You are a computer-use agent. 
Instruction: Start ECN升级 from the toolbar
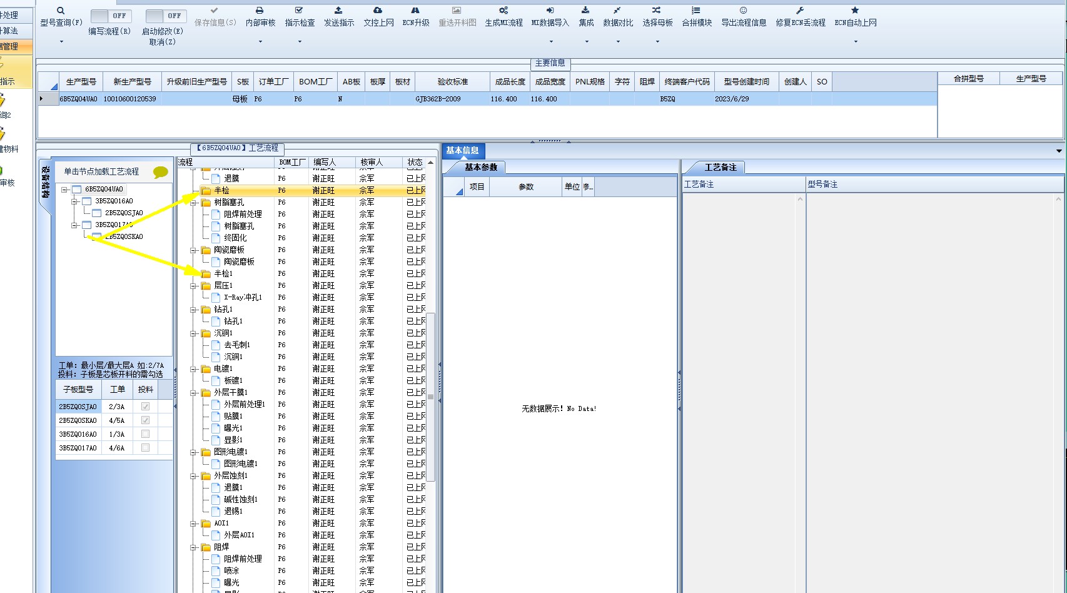pyautogui.click(x=415, y=22)
